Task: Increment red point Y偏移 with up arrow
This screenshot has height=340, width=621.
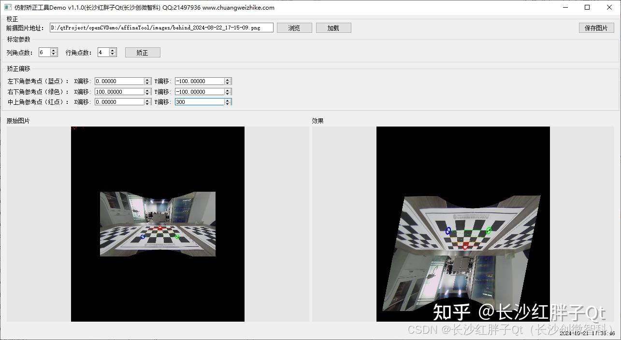Action: pos(228,99)
